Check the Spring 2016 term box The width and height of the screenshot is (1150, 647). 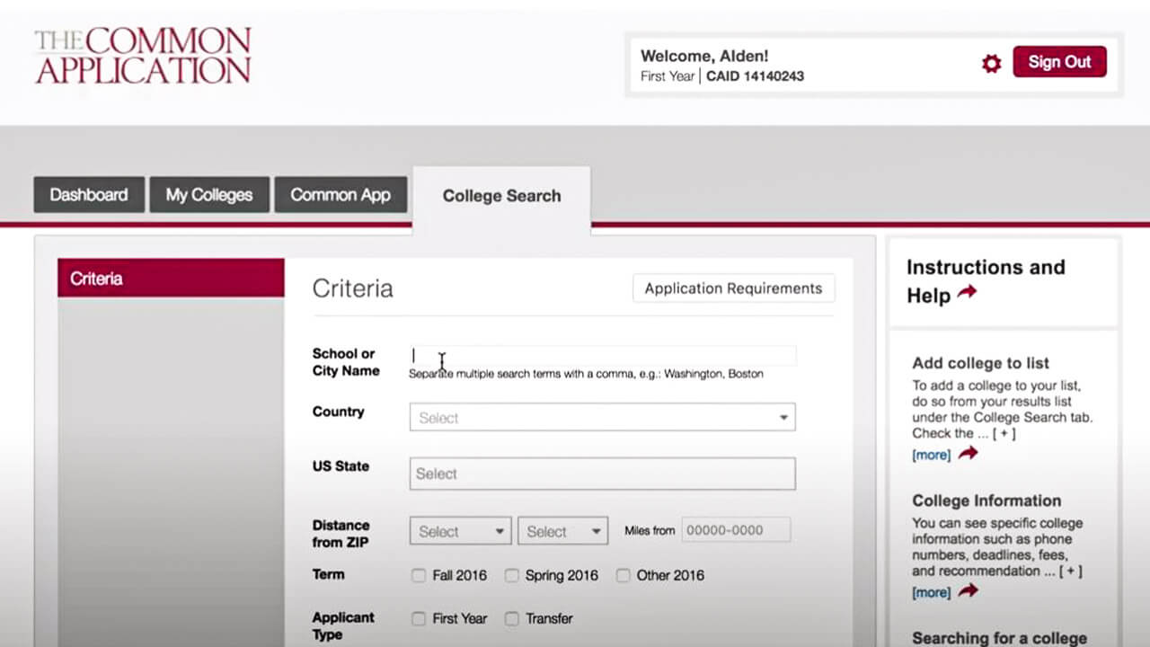click(x=511, y=575)
